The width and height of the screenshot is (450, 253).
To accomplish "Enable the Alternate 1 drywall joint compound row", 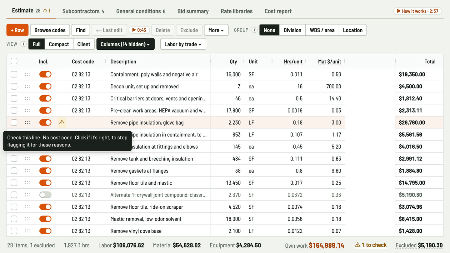I will point(45,195).
